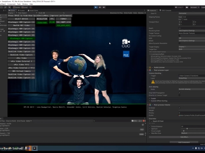Open the Window menu
The height and width of the screenshot is (153, 205).
[25, 4]
